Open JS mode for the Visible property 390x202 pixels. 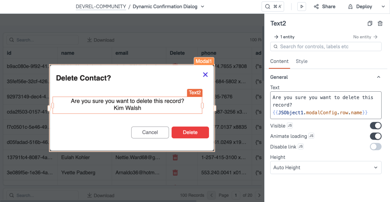[x=290, y=126]
